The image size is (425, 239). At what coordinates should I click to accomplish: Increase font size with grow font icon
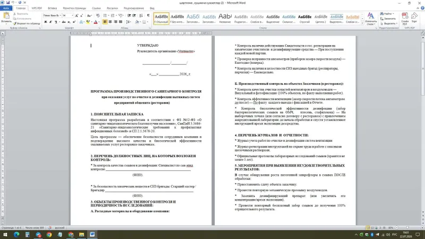point(76,16)
